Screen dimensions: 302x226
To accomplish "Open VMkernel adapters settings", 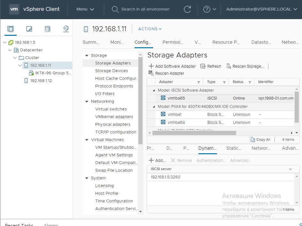I will pyautogui.click(x=114, y=117).
